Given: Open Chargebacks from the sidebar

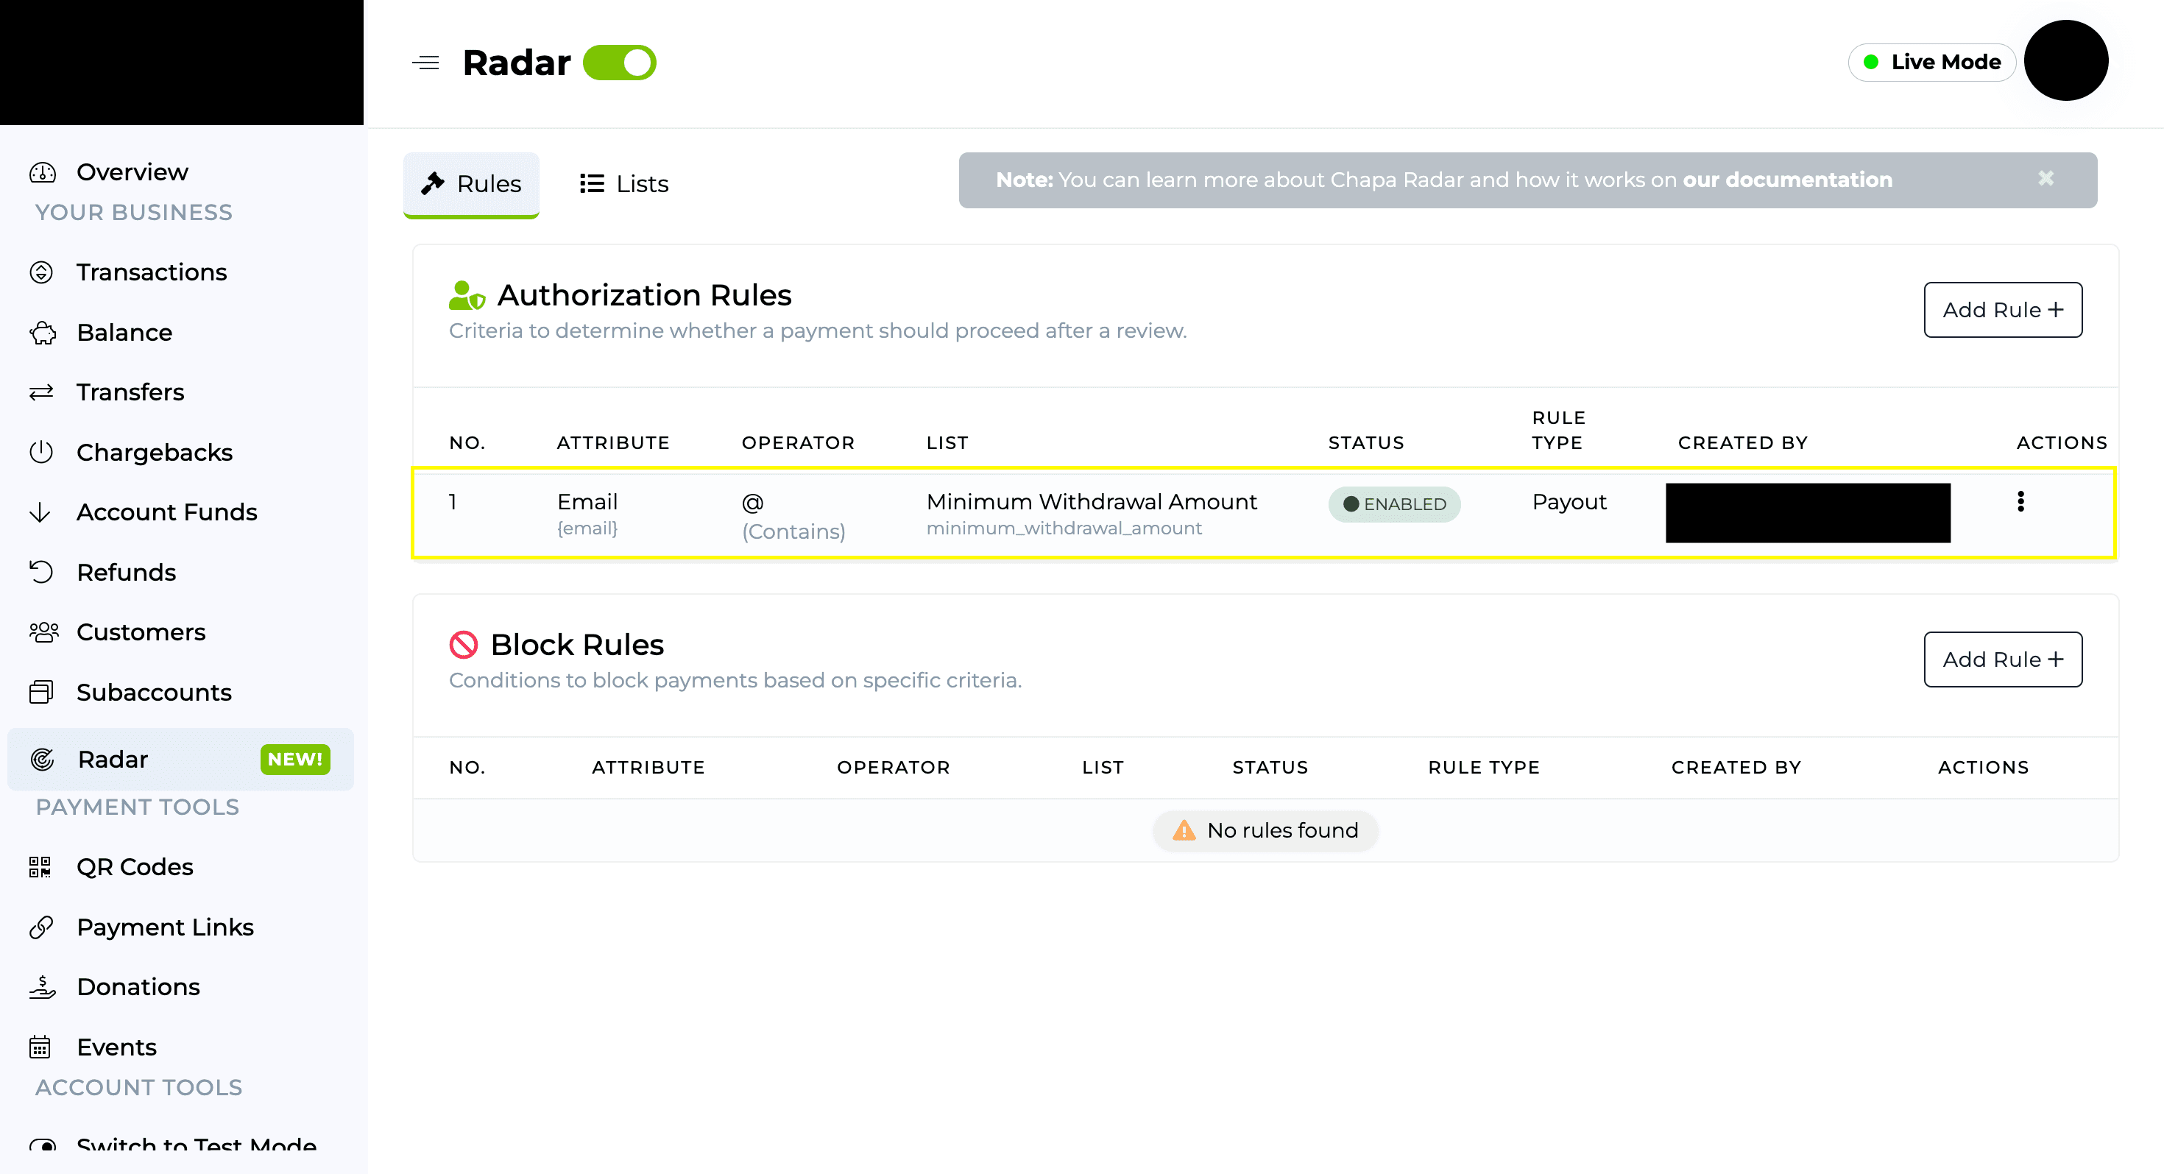Looking at the screenshot, I should [x=154, y=453].
